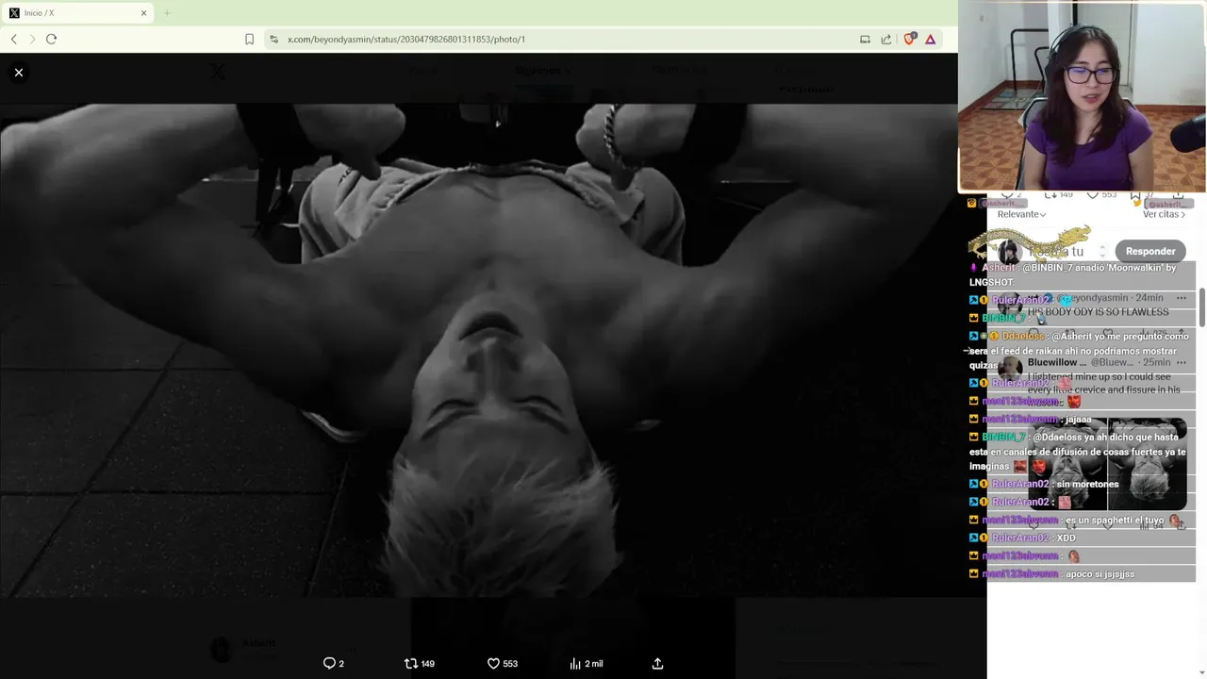Open Brave Shields icon

coord(909,39)
